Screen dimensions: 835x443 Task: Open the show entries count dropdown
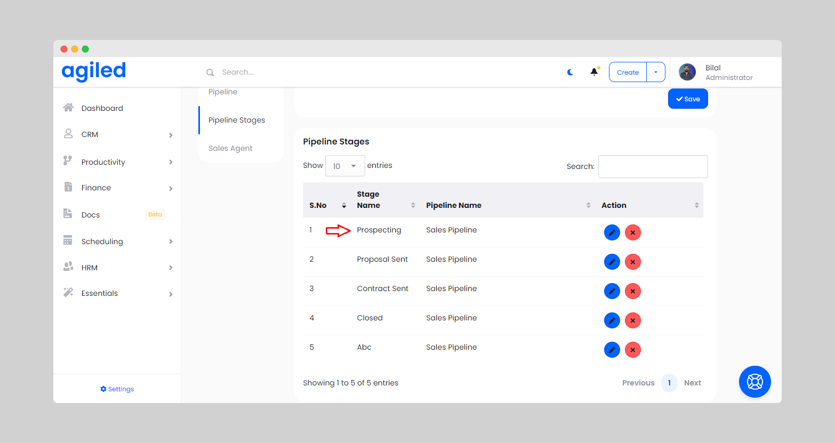click(344, 166)
